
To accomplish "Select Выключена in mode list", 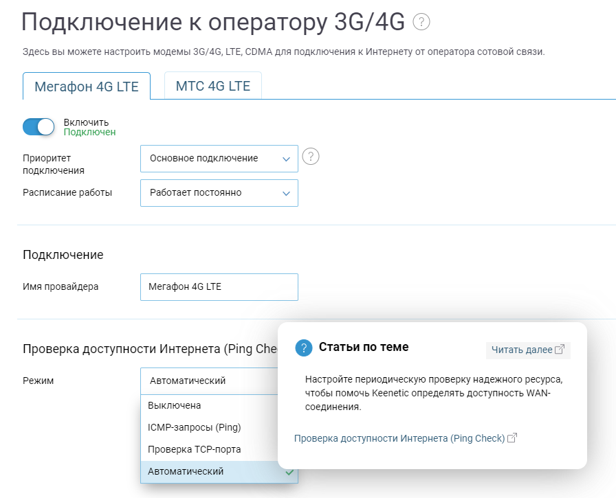I will [x=210, y=406].
